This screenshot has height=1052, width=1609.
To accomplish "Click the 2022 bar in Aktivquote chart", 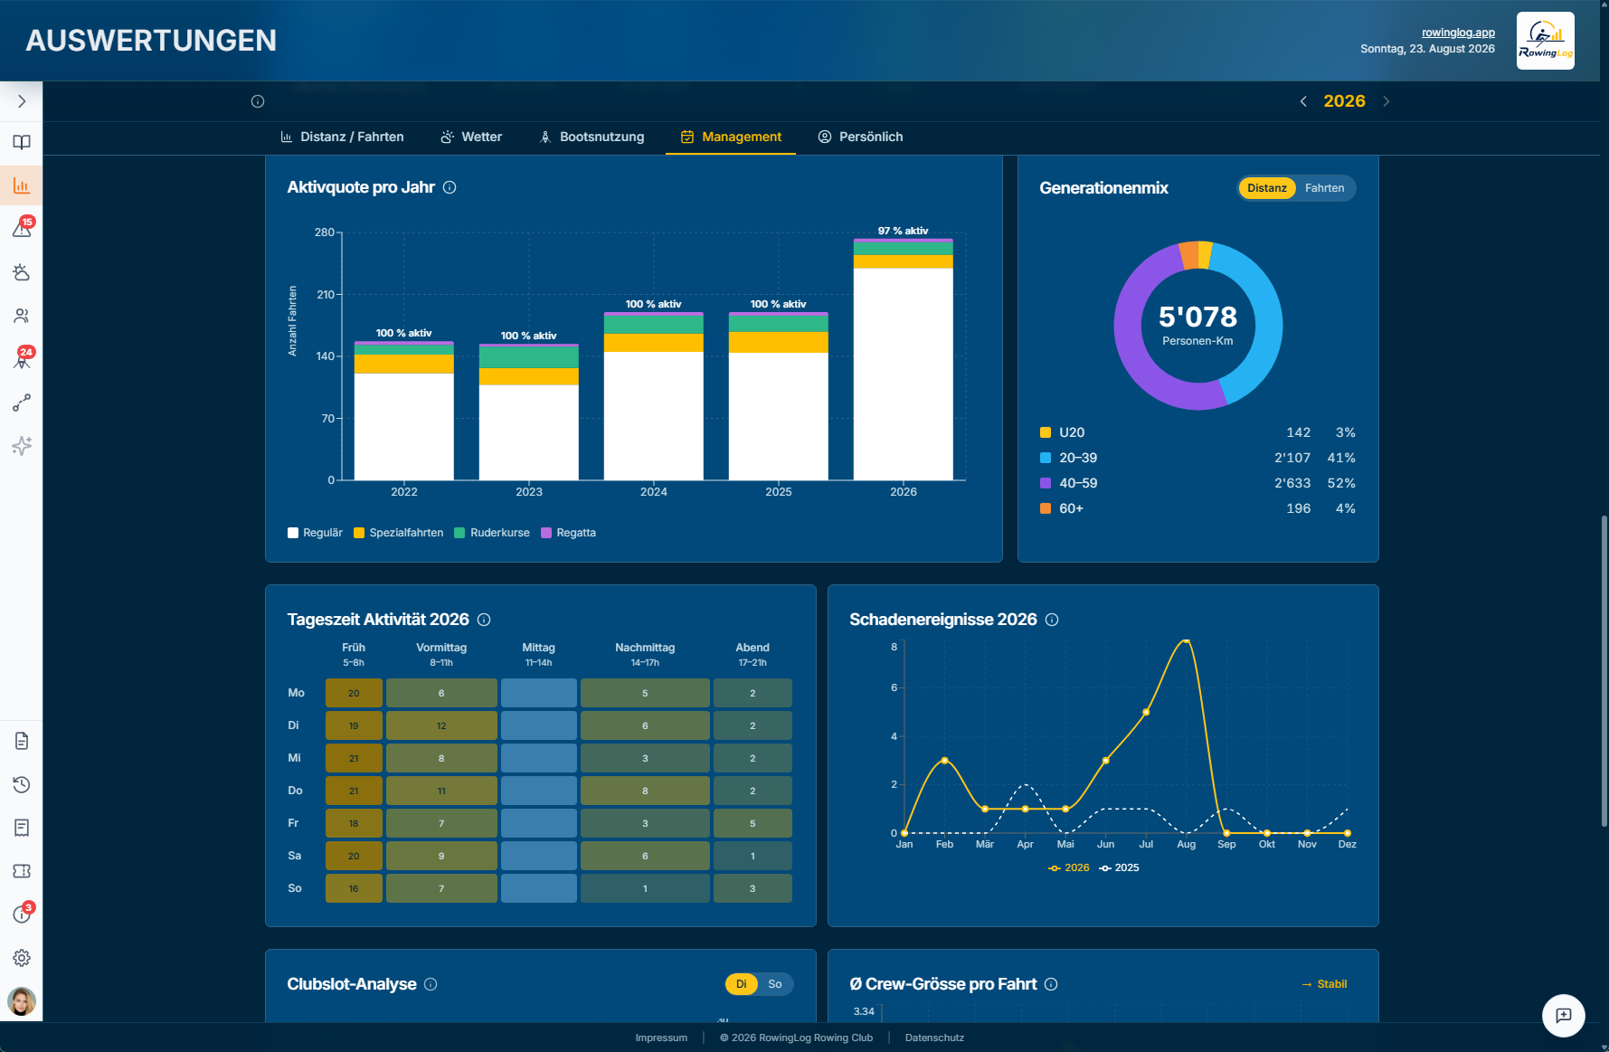I will pyautogui.click(x=404, y=411).
